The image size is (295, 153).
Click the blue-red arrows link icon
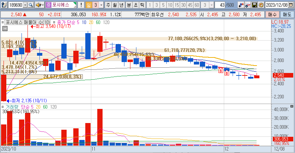pyautogui.click(x=241, y=5)
